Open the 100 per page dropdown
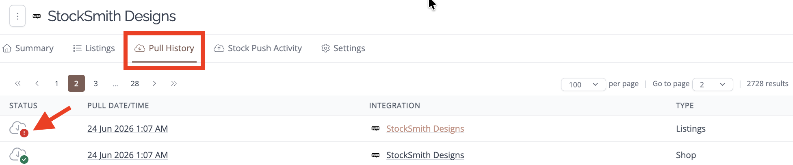This screenshot has width=793, height=165. pyautogui.click(x=583, y=85)
